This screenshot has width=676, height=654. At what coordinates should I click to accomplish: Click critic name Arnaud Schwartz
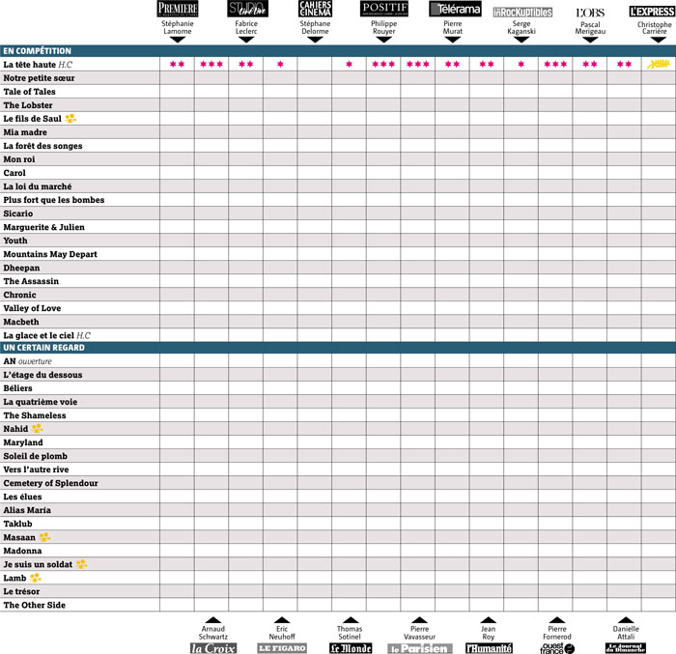click(x=213, y=633)
